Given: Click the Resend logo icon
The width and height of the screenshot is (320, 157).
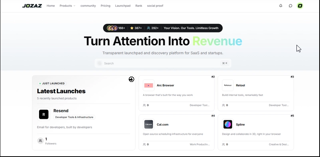Looking at the screenshot, I should [x=44, y=114].
